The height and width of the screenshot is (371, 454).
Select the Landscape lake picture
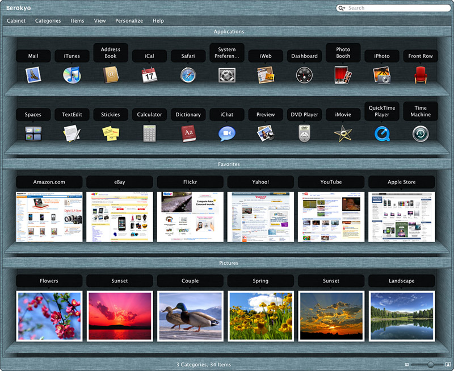[402, 316]
